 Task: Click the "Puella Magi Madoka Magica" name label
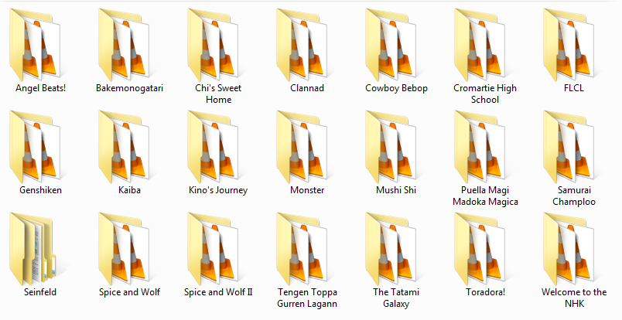[x=485, y=196]
